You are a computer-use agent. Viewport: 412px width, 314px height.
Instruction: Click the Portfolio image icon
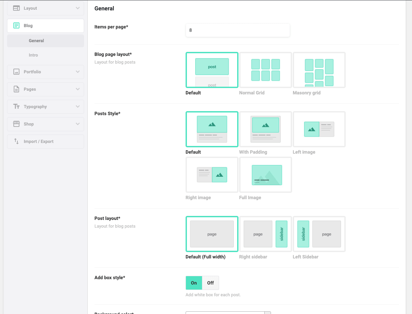[x=16, y=72]
